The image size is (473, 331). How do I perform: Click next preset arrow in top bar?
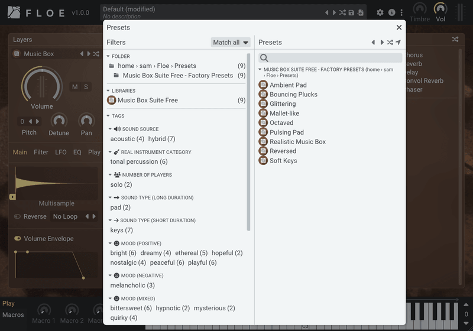[334, 12]
